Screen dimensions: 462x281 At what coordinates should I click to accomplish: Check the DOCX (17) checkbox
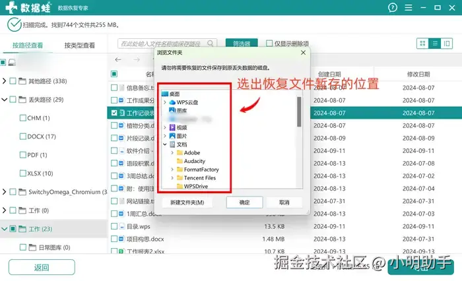(22, 137)
